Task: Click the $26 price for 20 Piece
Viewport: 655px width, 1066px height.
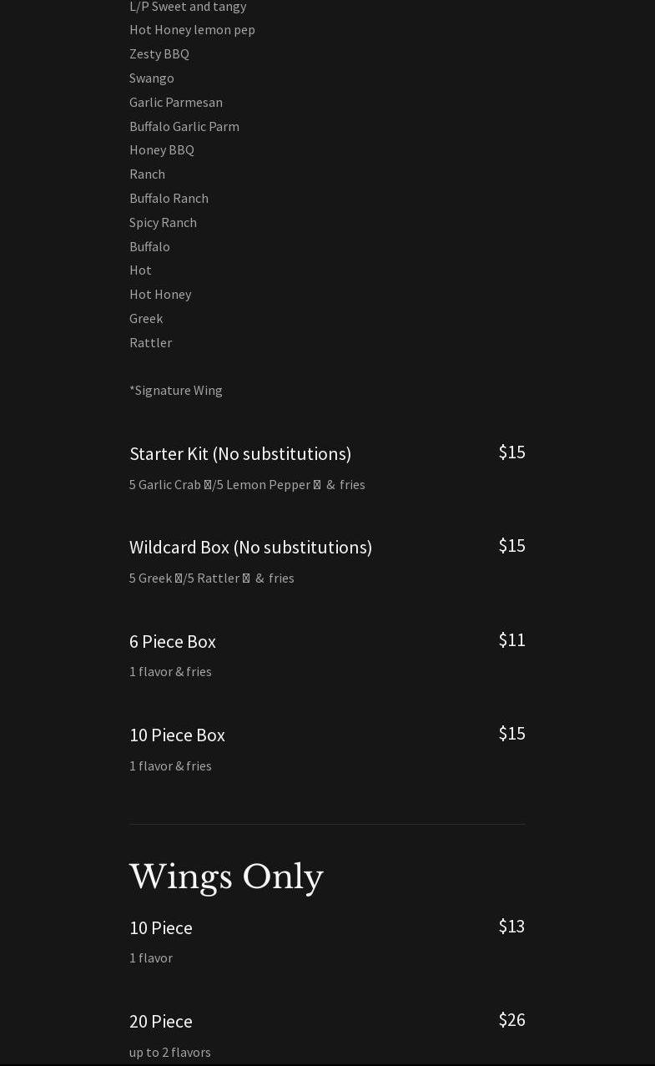Action: 511,1019
